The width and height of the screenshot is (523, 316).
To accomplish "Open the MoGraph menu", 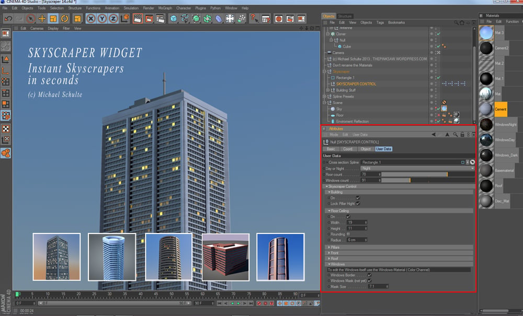I will (x=165, y=8).
